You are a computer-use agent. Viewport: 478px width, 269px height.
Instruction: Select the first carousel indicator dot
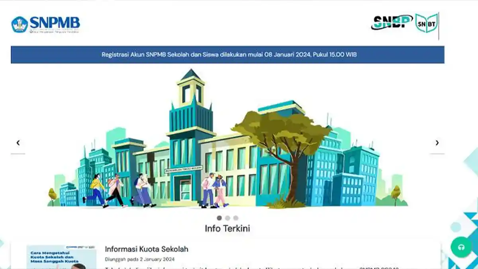pos(219,218)
